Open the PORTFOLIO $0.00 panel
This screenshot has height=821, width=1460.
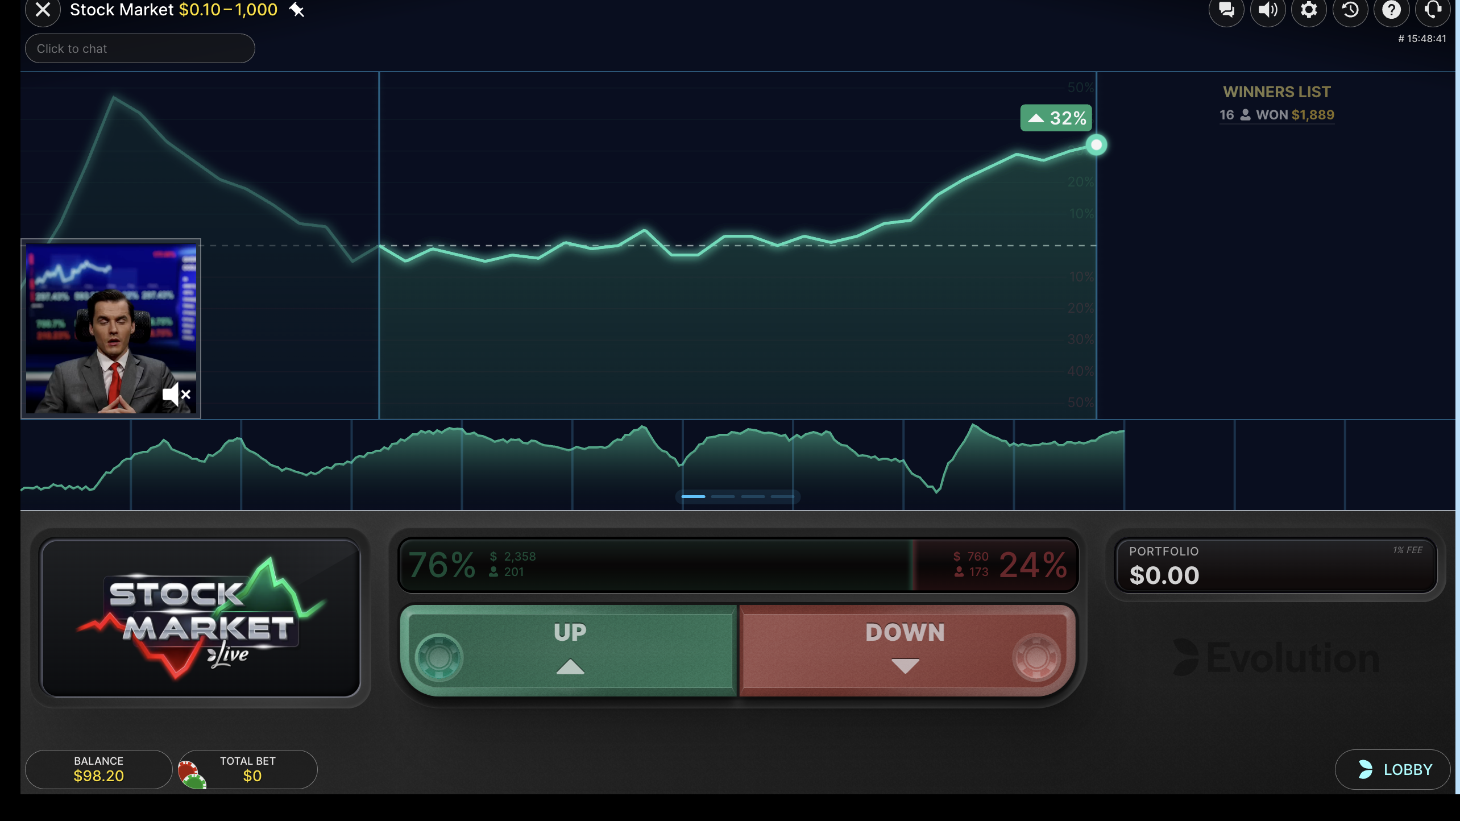[1276, 566]
